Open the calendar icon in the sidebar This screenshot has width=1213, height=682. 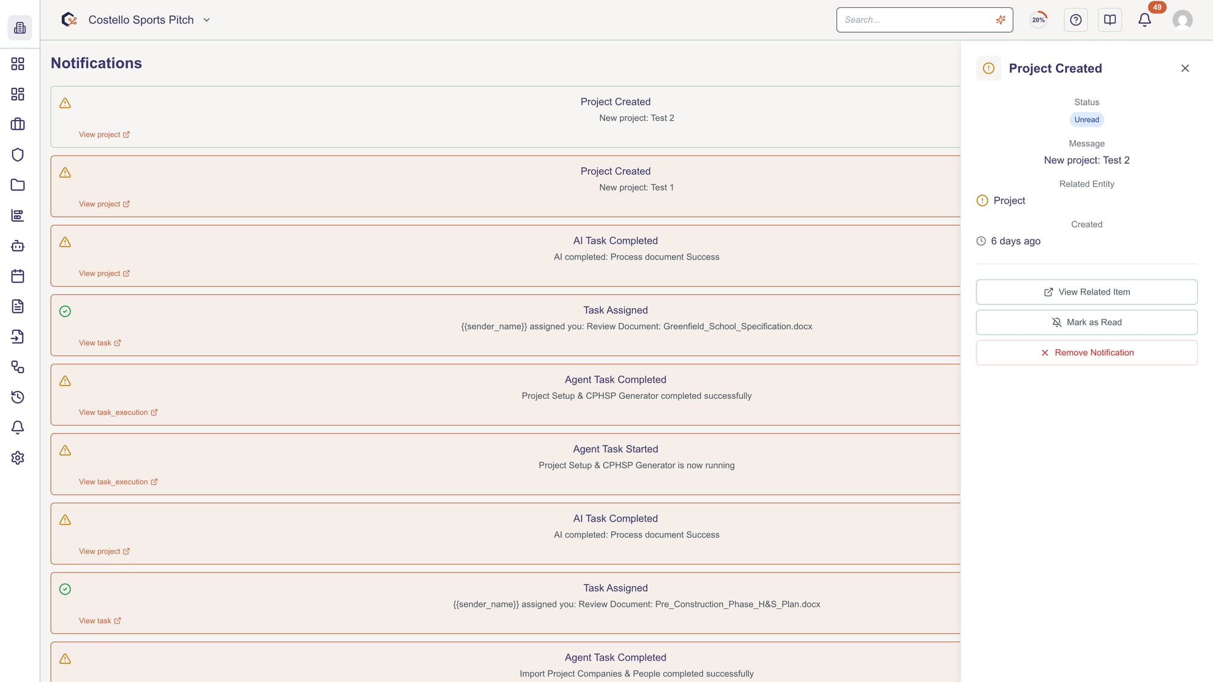click(18, 276)
